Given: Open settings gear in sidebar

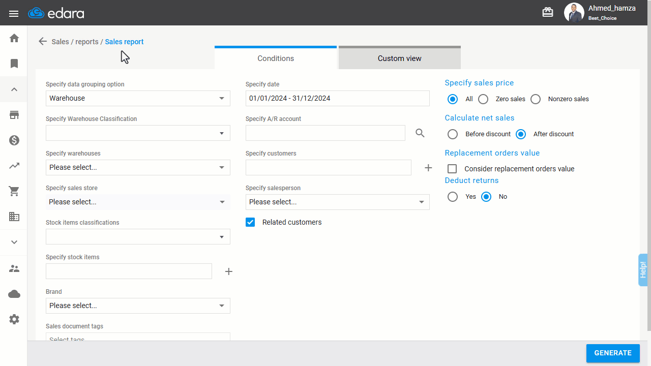Looking at the screenshot, I should [x=14, y=319].
